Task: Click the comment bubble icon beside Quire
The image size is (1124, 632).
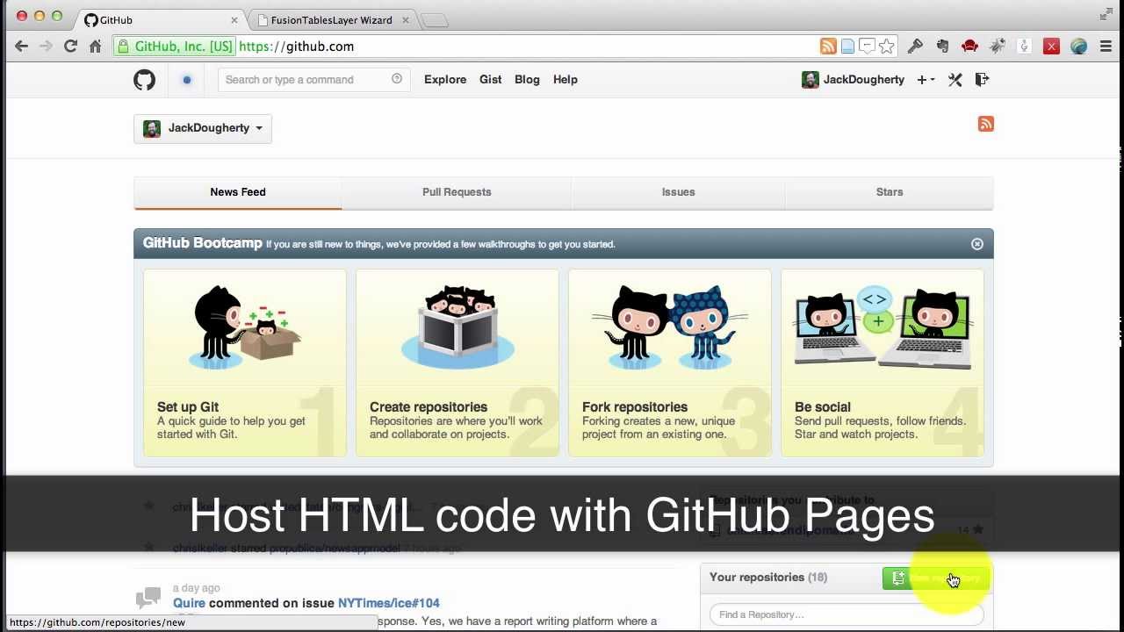Action: (x=148, y=599)
